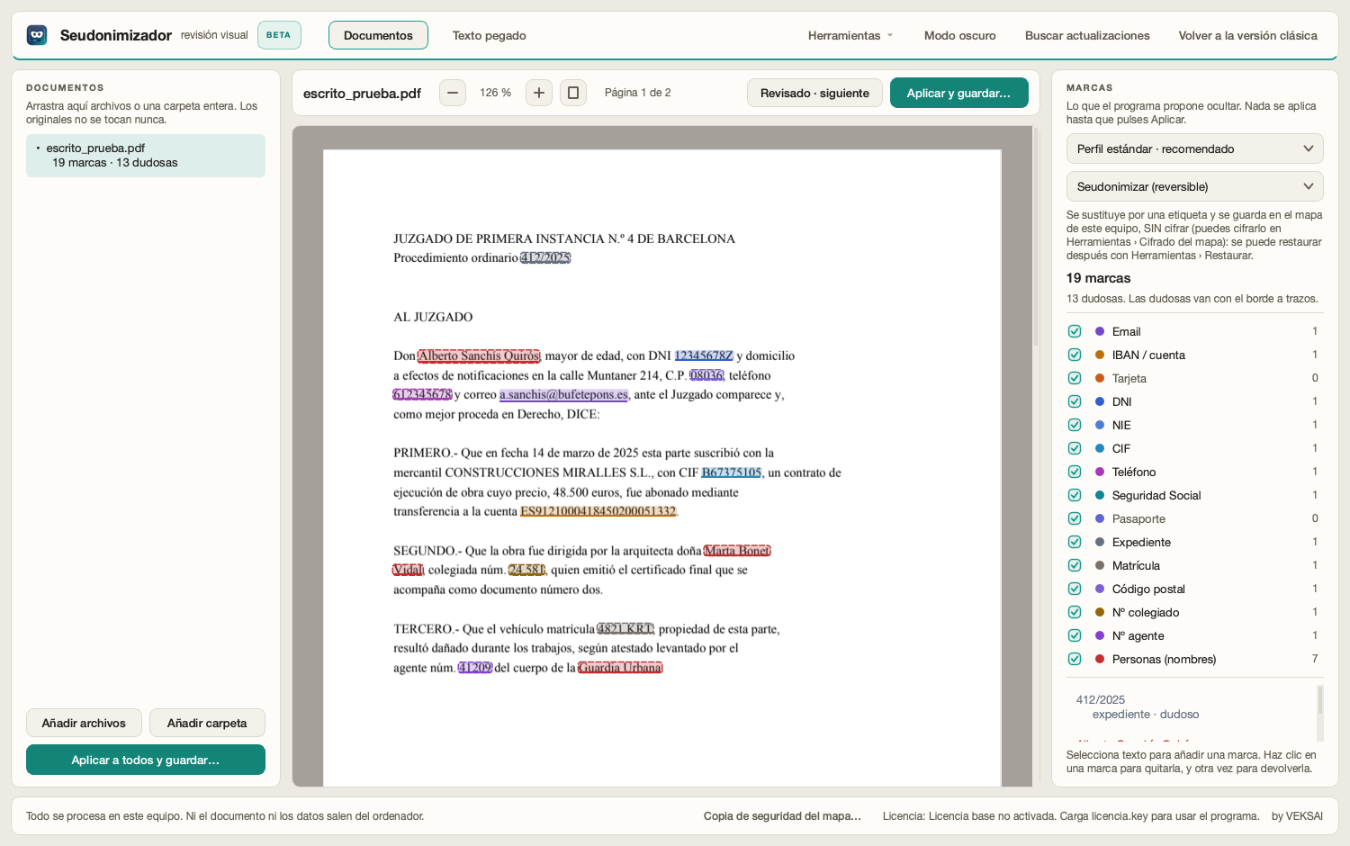Screen dimensions: 1350x846
Task: Click the fit-page square icon
Action: [573, 93]
